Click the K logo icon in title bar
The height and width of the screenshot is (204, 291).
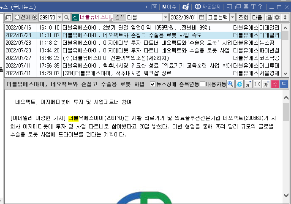[x=185, y=7]
